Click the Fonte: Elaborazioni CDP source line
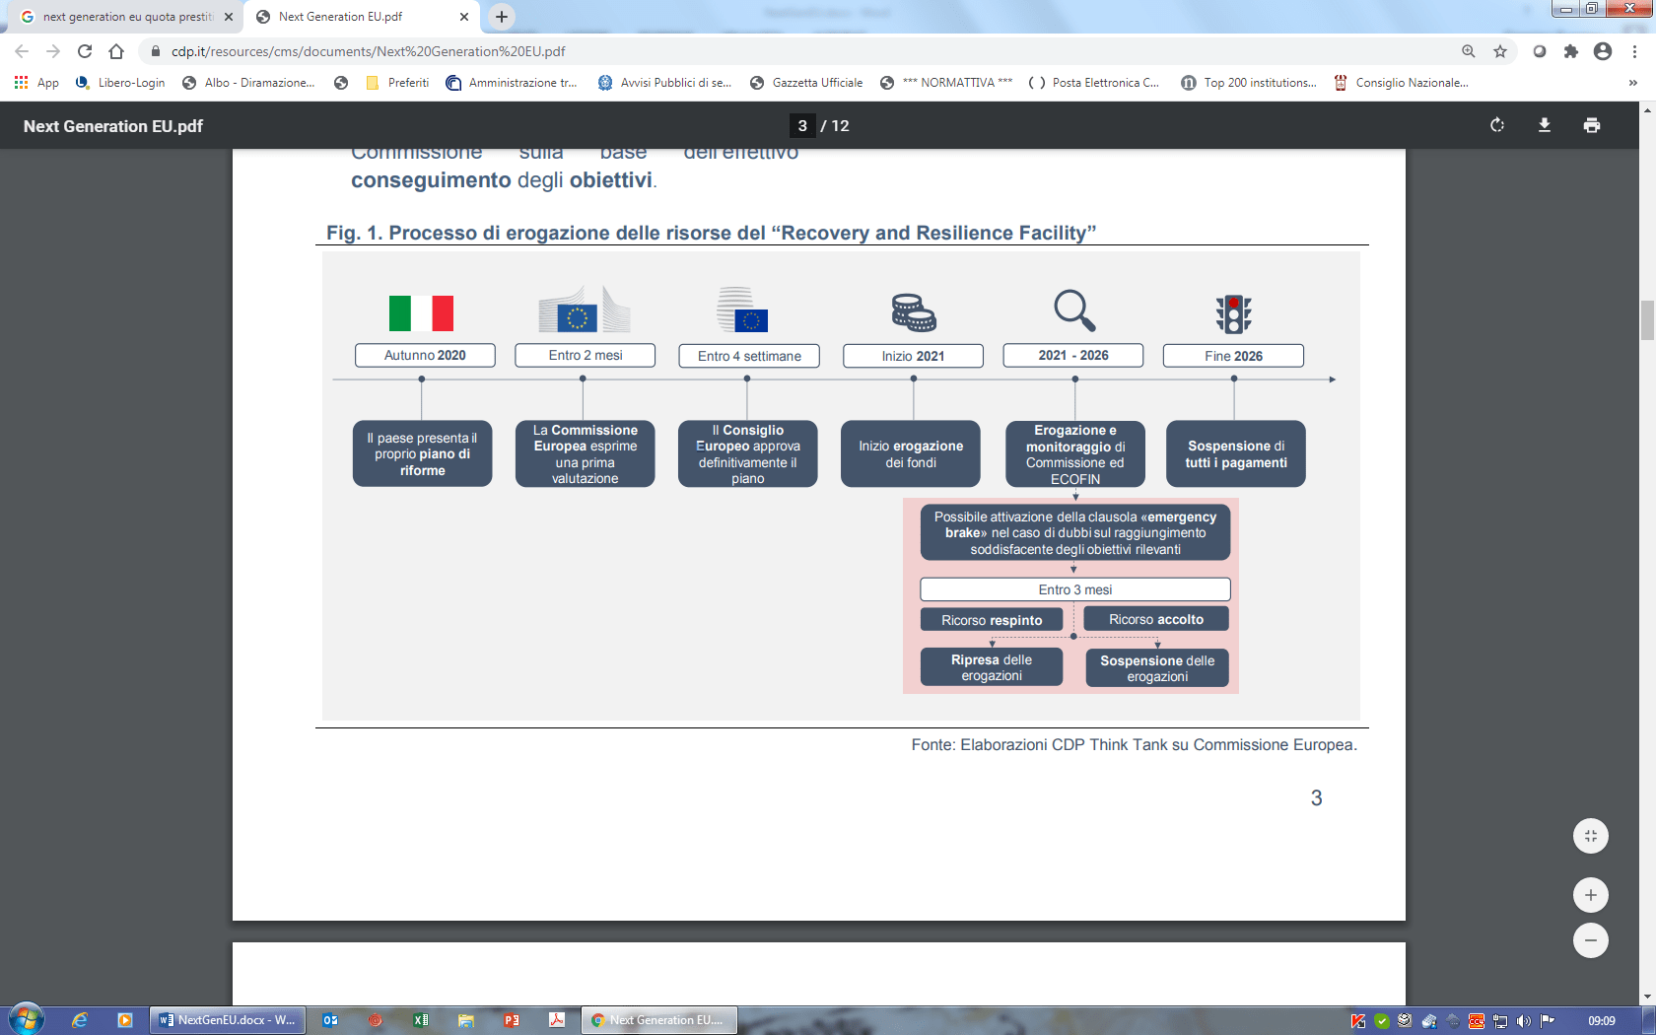1656x1035 pixels. [1134, 745]
